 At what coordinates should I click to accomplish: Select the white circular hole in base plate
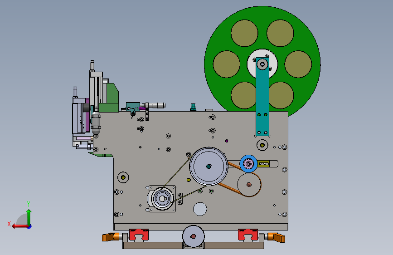tap(200, 209)
